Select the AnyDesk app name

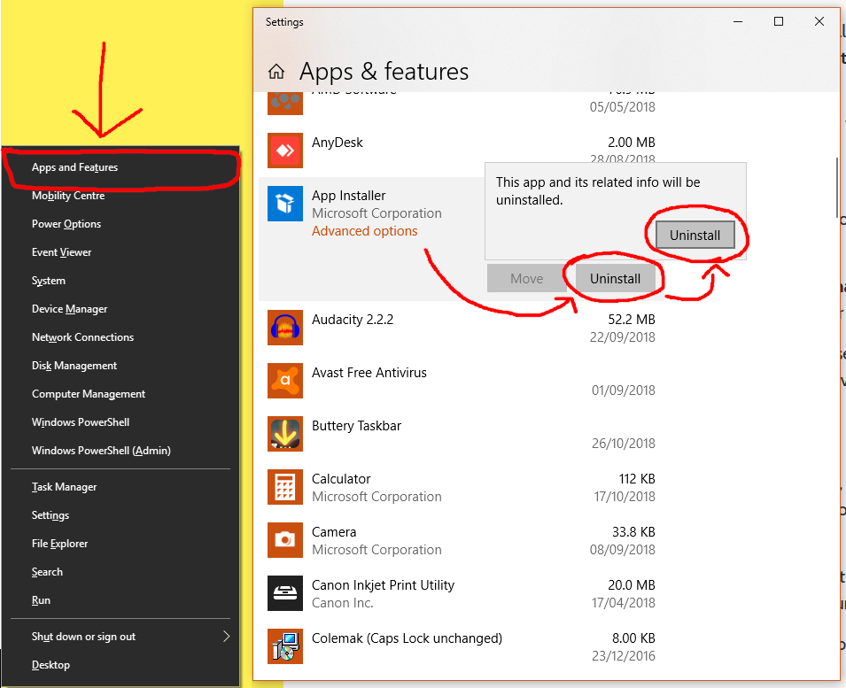(x=338, y=143)
